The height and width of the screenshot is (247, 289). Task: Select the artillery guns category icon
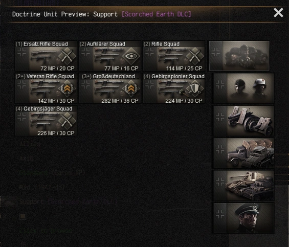coord(243,121)
